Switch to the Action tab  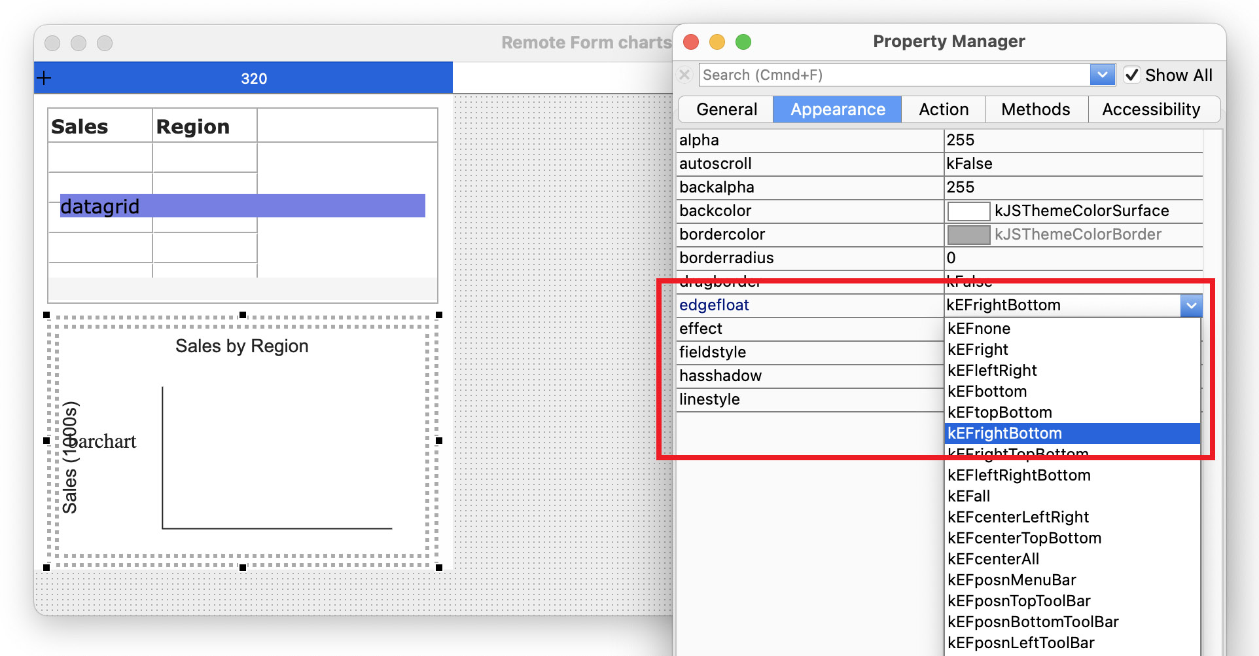tap(943, 109)
